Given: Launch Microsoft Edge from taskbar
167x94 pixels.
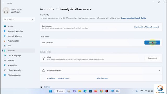Looking at the screenshot, I should point(85,91).
